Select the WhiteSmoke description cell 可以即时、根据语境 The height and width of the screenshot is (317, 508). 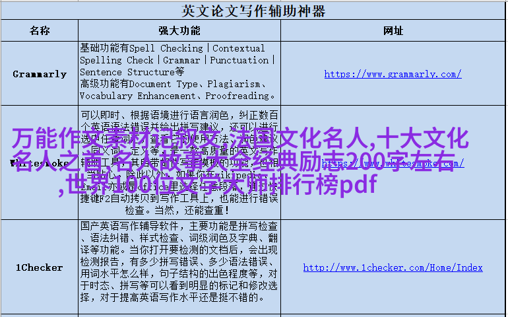tap(179, 162)
